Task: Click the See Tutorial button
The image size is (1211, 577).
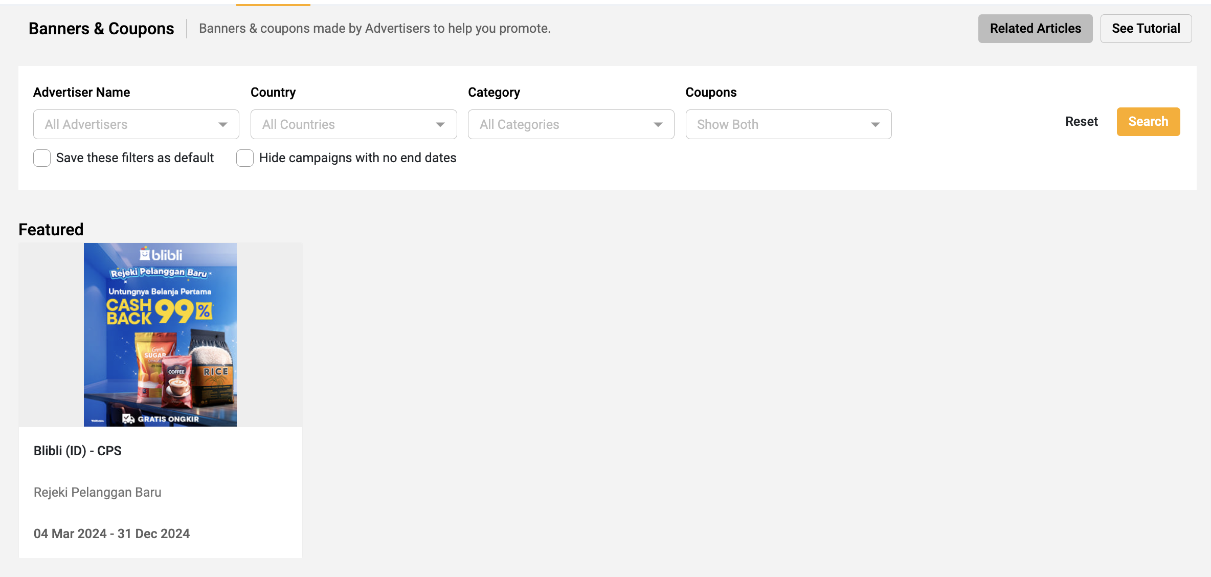Action: 1146,29
